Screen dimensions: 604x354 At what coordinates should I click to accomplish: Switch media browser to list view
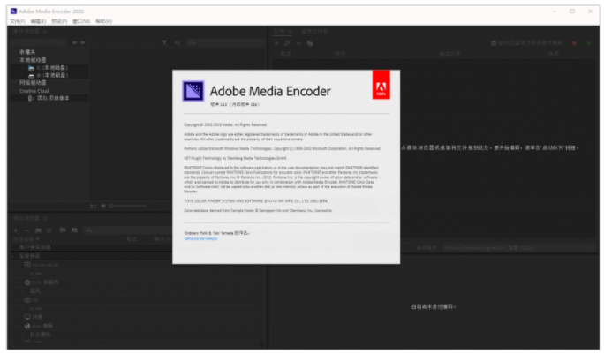(x=94, y=206)
